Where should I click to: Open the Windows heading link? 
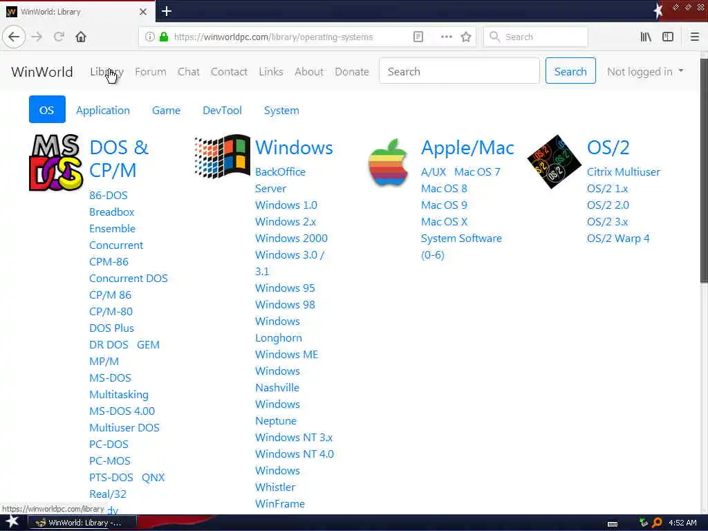294,147
